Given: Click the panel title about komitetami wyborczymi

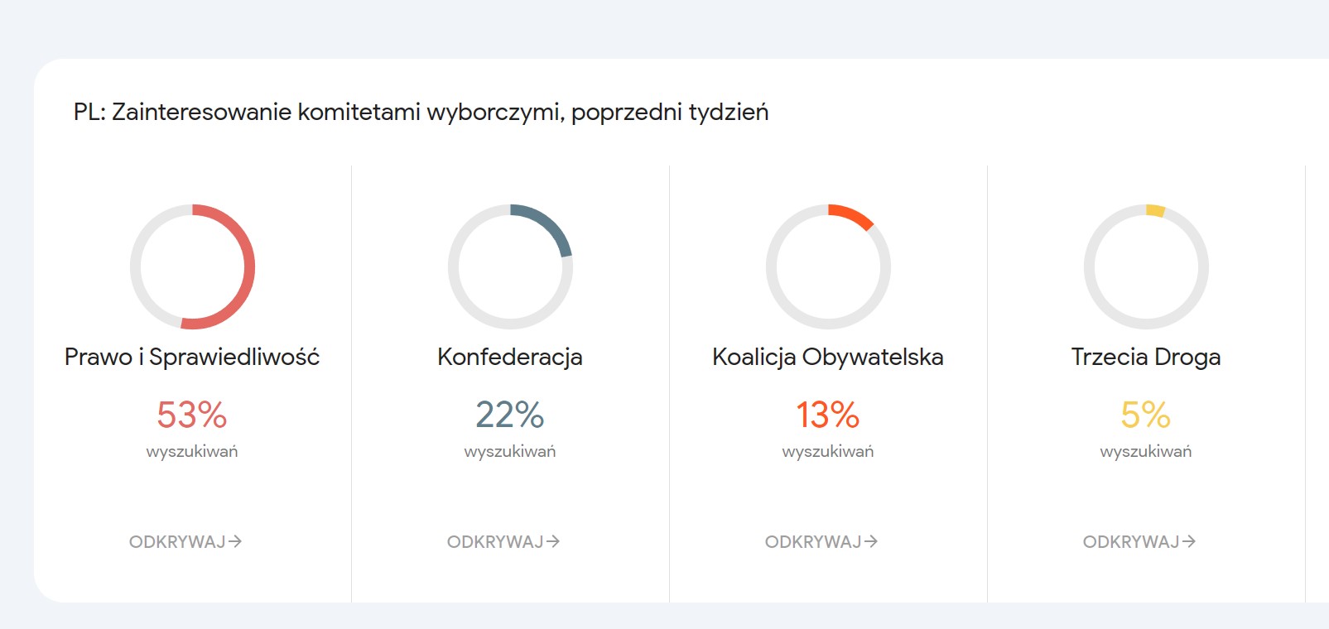Looking at the screenshot, I should point(421,112).
